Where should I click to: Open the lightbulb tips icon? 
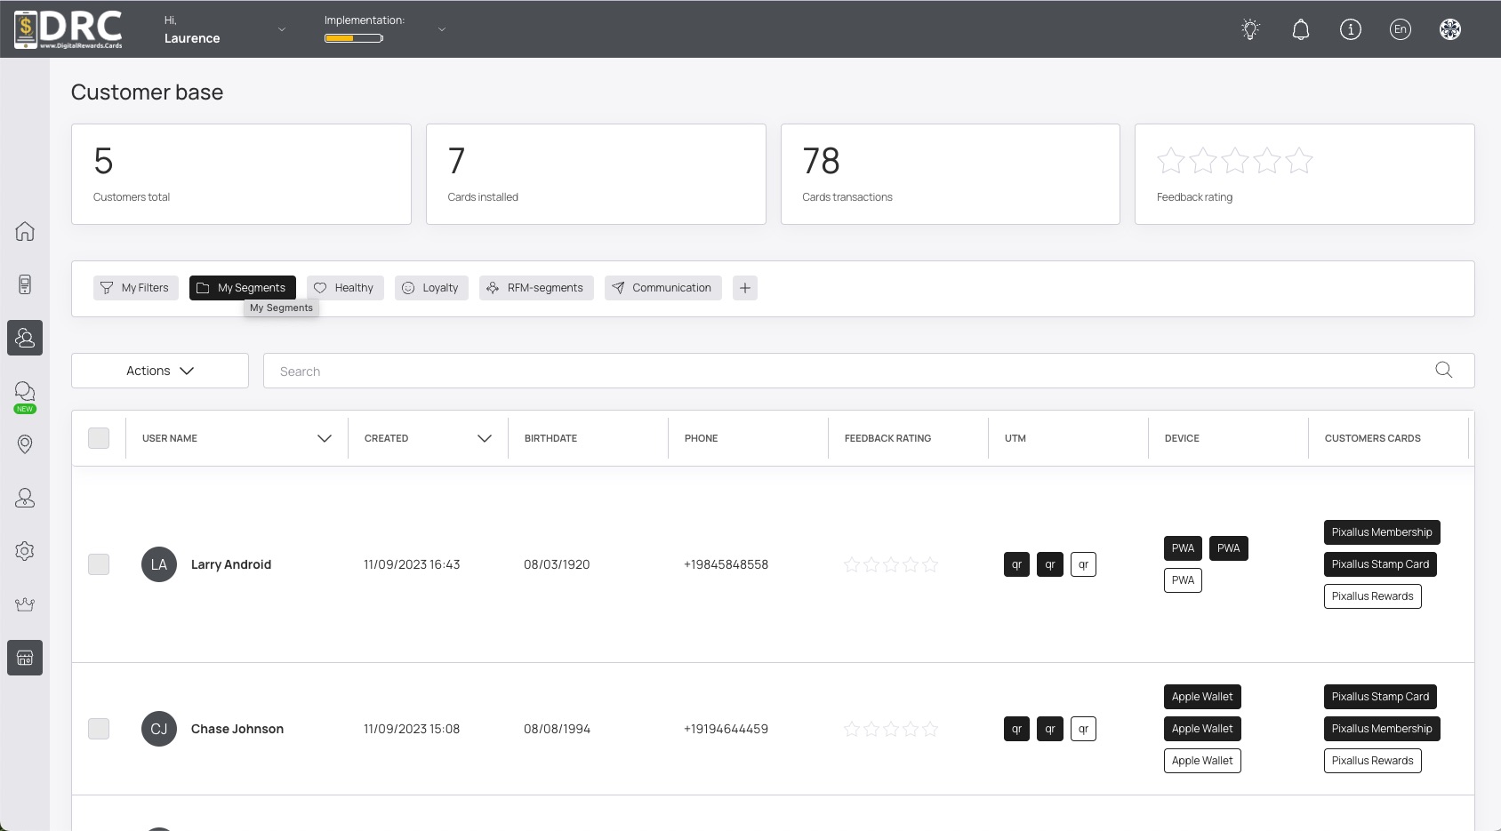click(x=1251, y=29)
